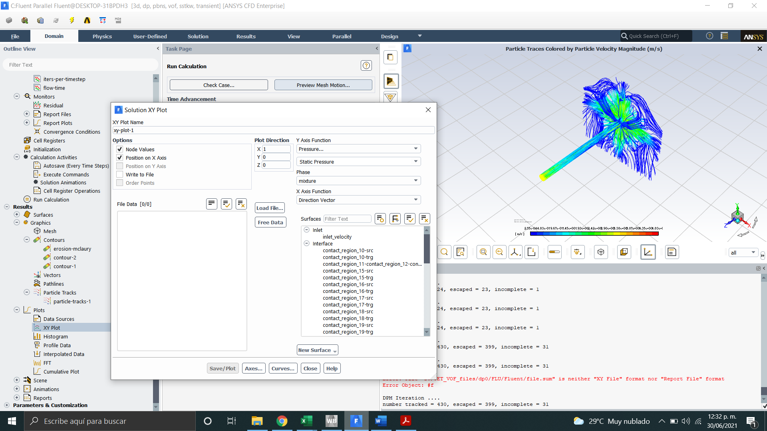Open Fluent from the Windows taskbar

[x=356, y=421]
